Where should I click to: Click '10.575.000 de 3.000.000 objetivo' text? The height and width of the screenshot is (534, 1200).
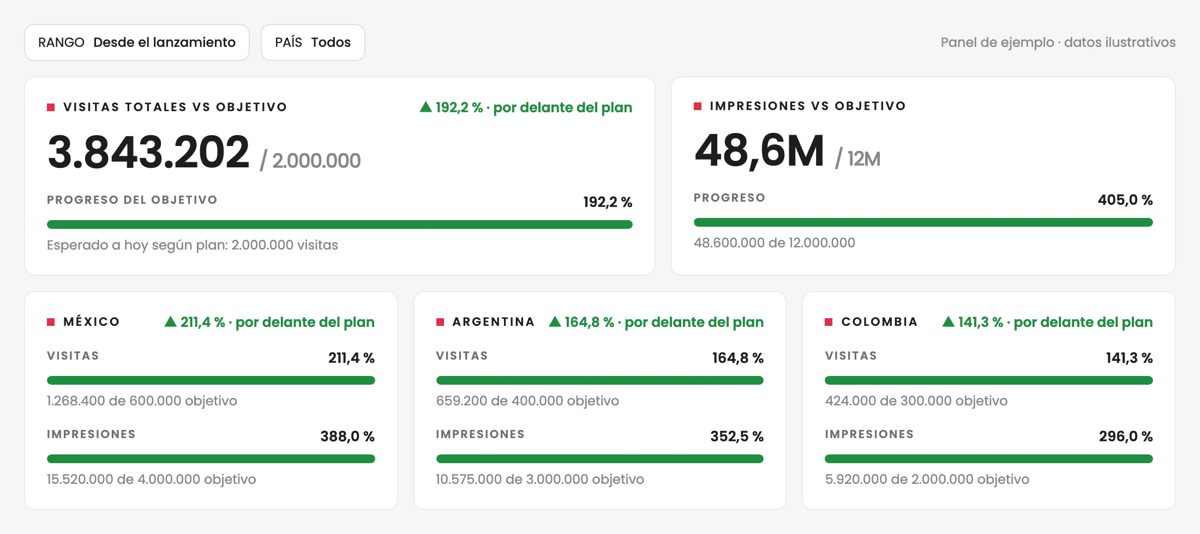tap(540, 480)
